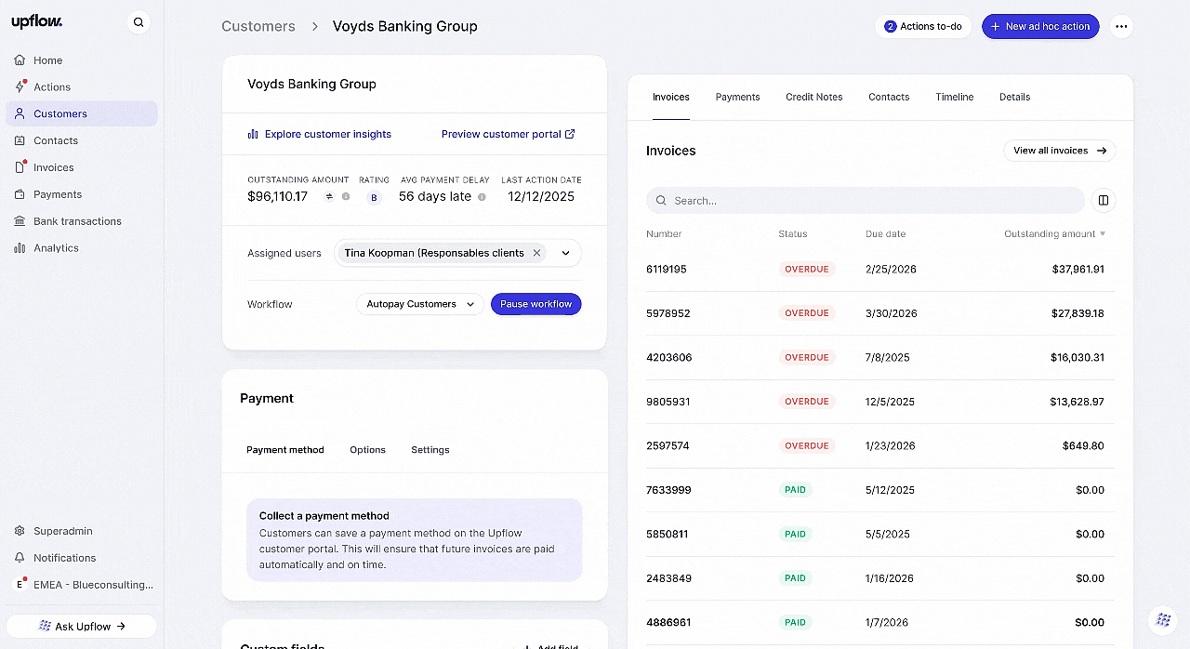Click the Pause workflow button
Image resolution: width=1190 pixels, height=649 pixels.
coord(536,304)
